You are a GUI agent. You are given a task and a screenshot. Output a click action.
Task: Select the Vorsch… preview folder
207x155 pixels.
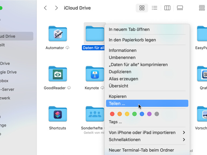202,114
